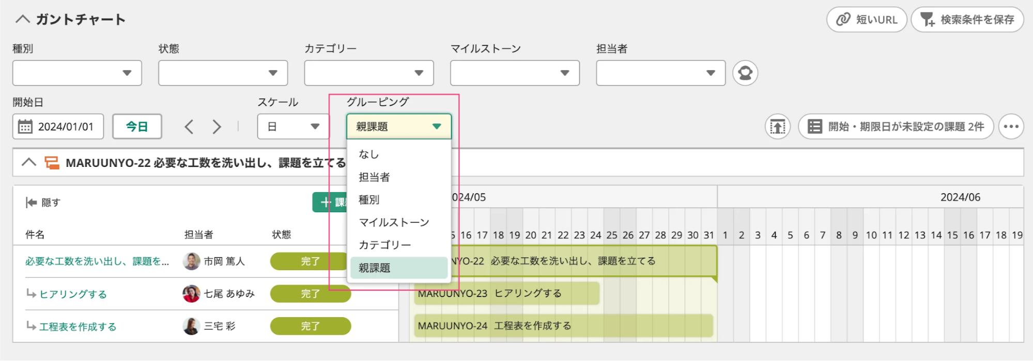Viewport: 1033px width, 361px height.
Task: Click the 2024/06 month header
Action: click(x=960, y=197)
